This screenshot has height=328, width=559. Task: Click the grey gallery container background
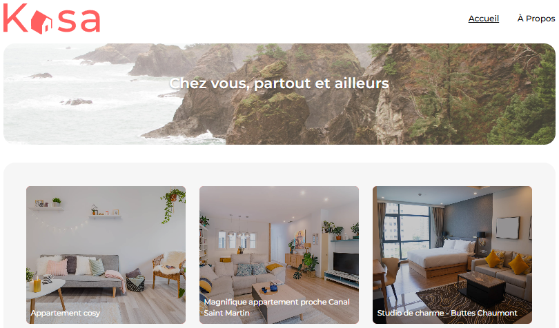279,174
